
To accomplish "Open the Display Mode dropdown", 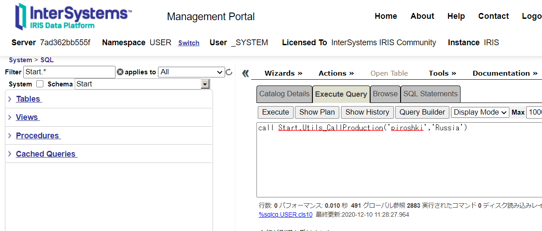I will pyautogui.click(x=480, y=112).
